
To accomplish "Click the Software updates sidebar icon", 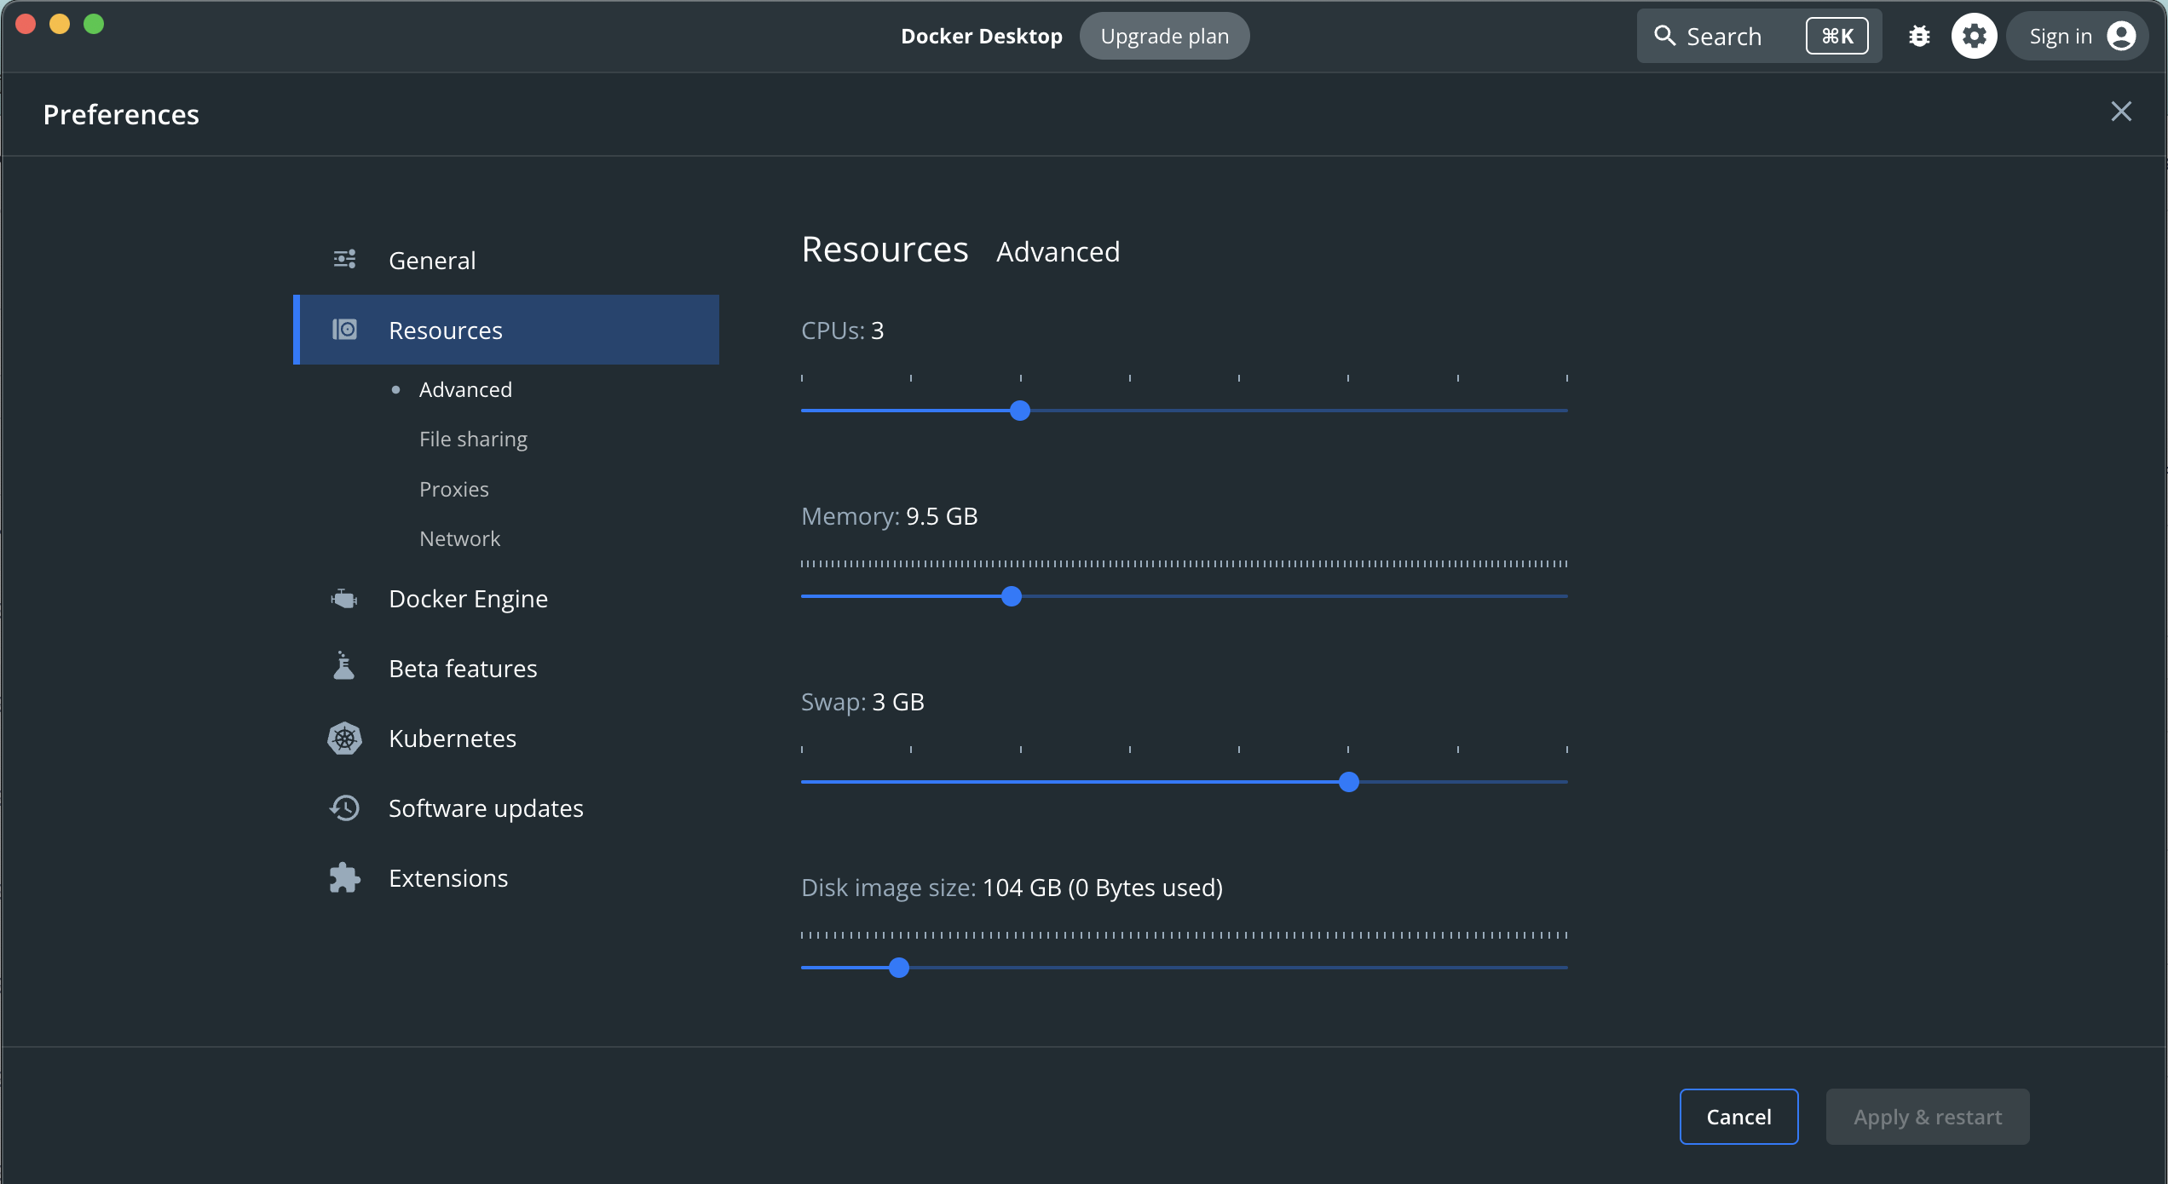I will coord(345,808).
